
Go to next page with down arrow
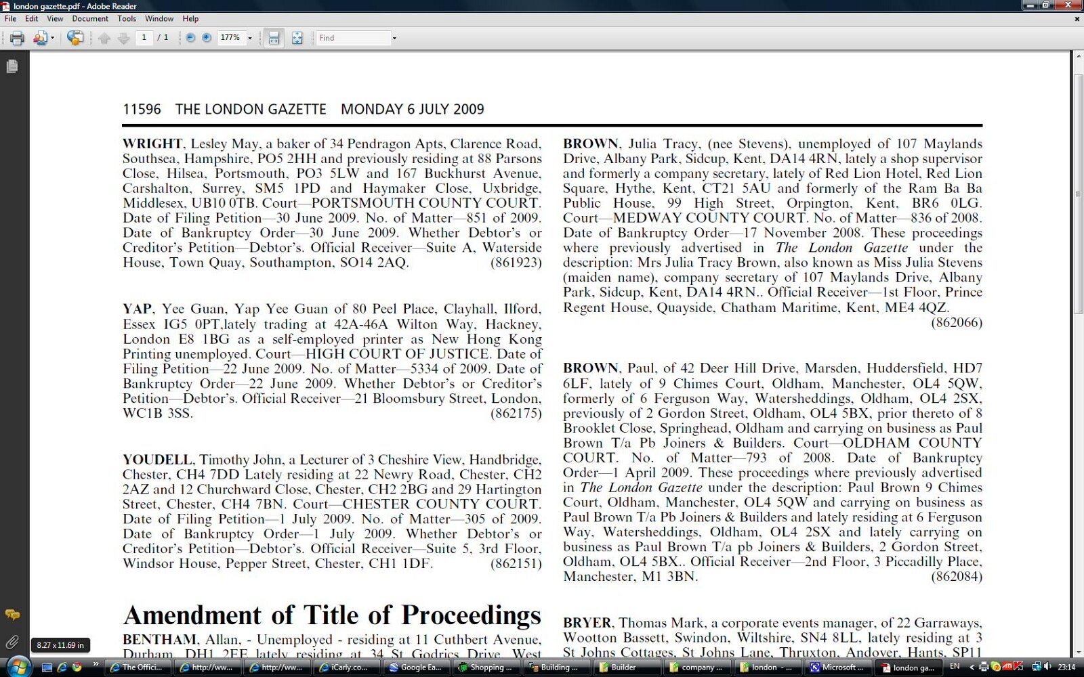(123, 38)
